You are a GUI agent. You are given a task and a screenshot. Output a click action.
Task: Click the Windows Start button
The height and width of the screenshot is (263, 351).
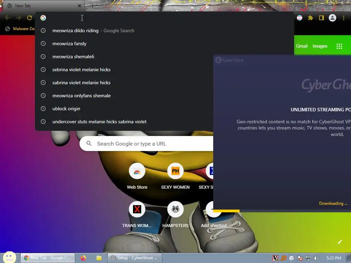point(9,257)
